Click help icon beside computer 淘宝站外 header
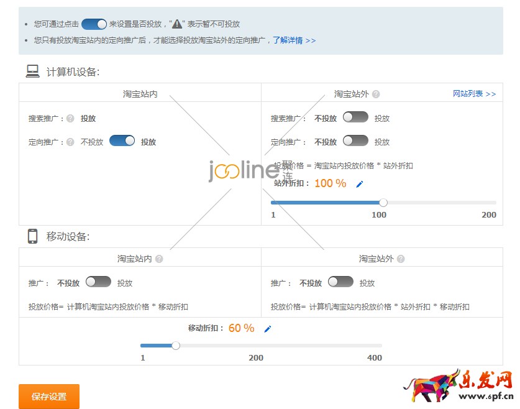Viewport: 520px width, 409px height. pyautogui.click(x=376, y=94)
